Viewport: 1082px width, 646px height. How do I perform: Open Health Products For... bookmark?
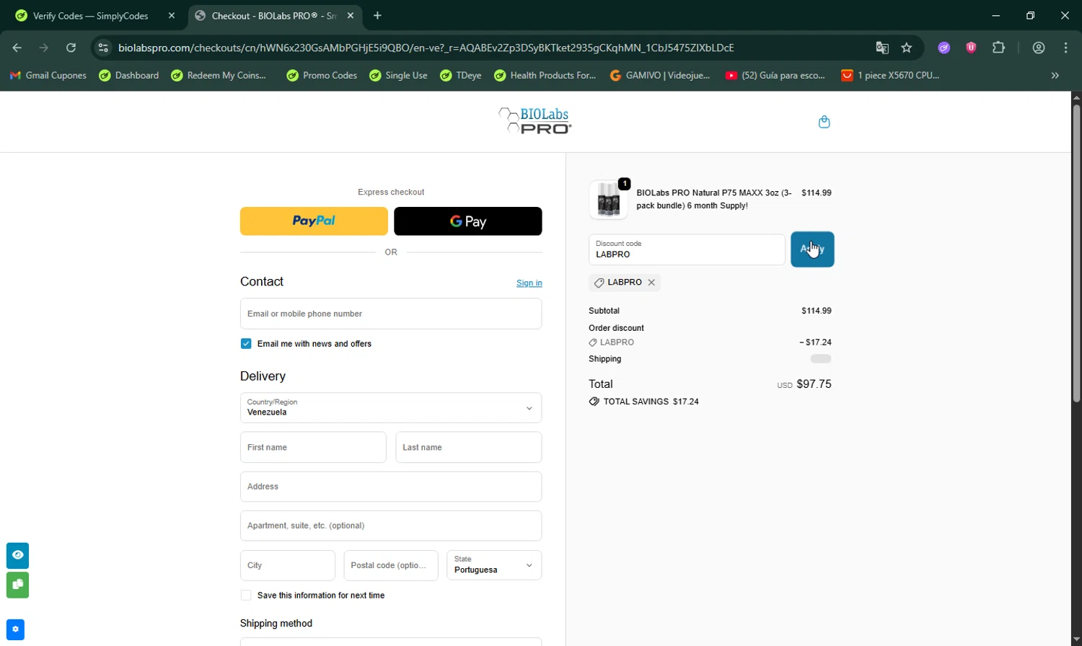[x=545, y=75]
